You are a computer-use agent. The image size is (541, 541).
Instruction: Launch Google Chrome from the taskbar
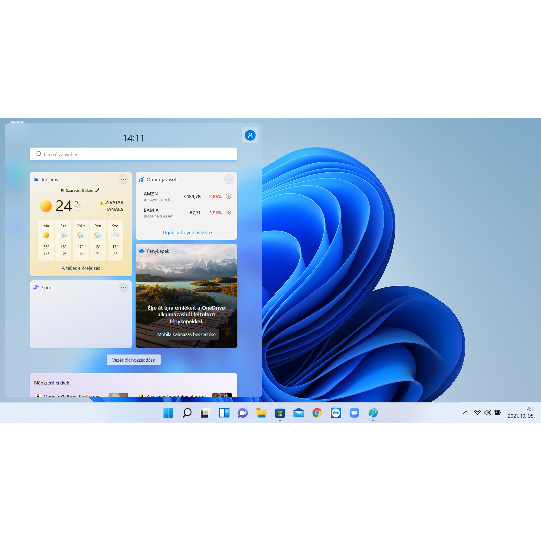[317, 413]
